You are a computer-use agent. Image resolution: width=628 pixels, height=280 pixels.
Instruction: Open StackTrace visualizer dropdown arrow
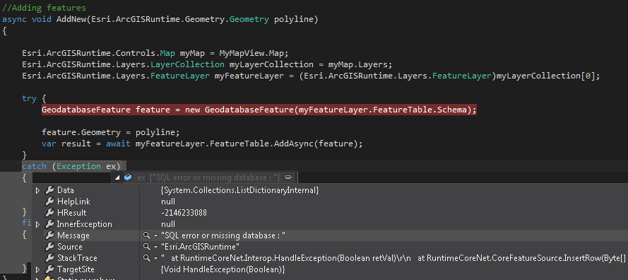pyautogui.click(x=155, y=258)
